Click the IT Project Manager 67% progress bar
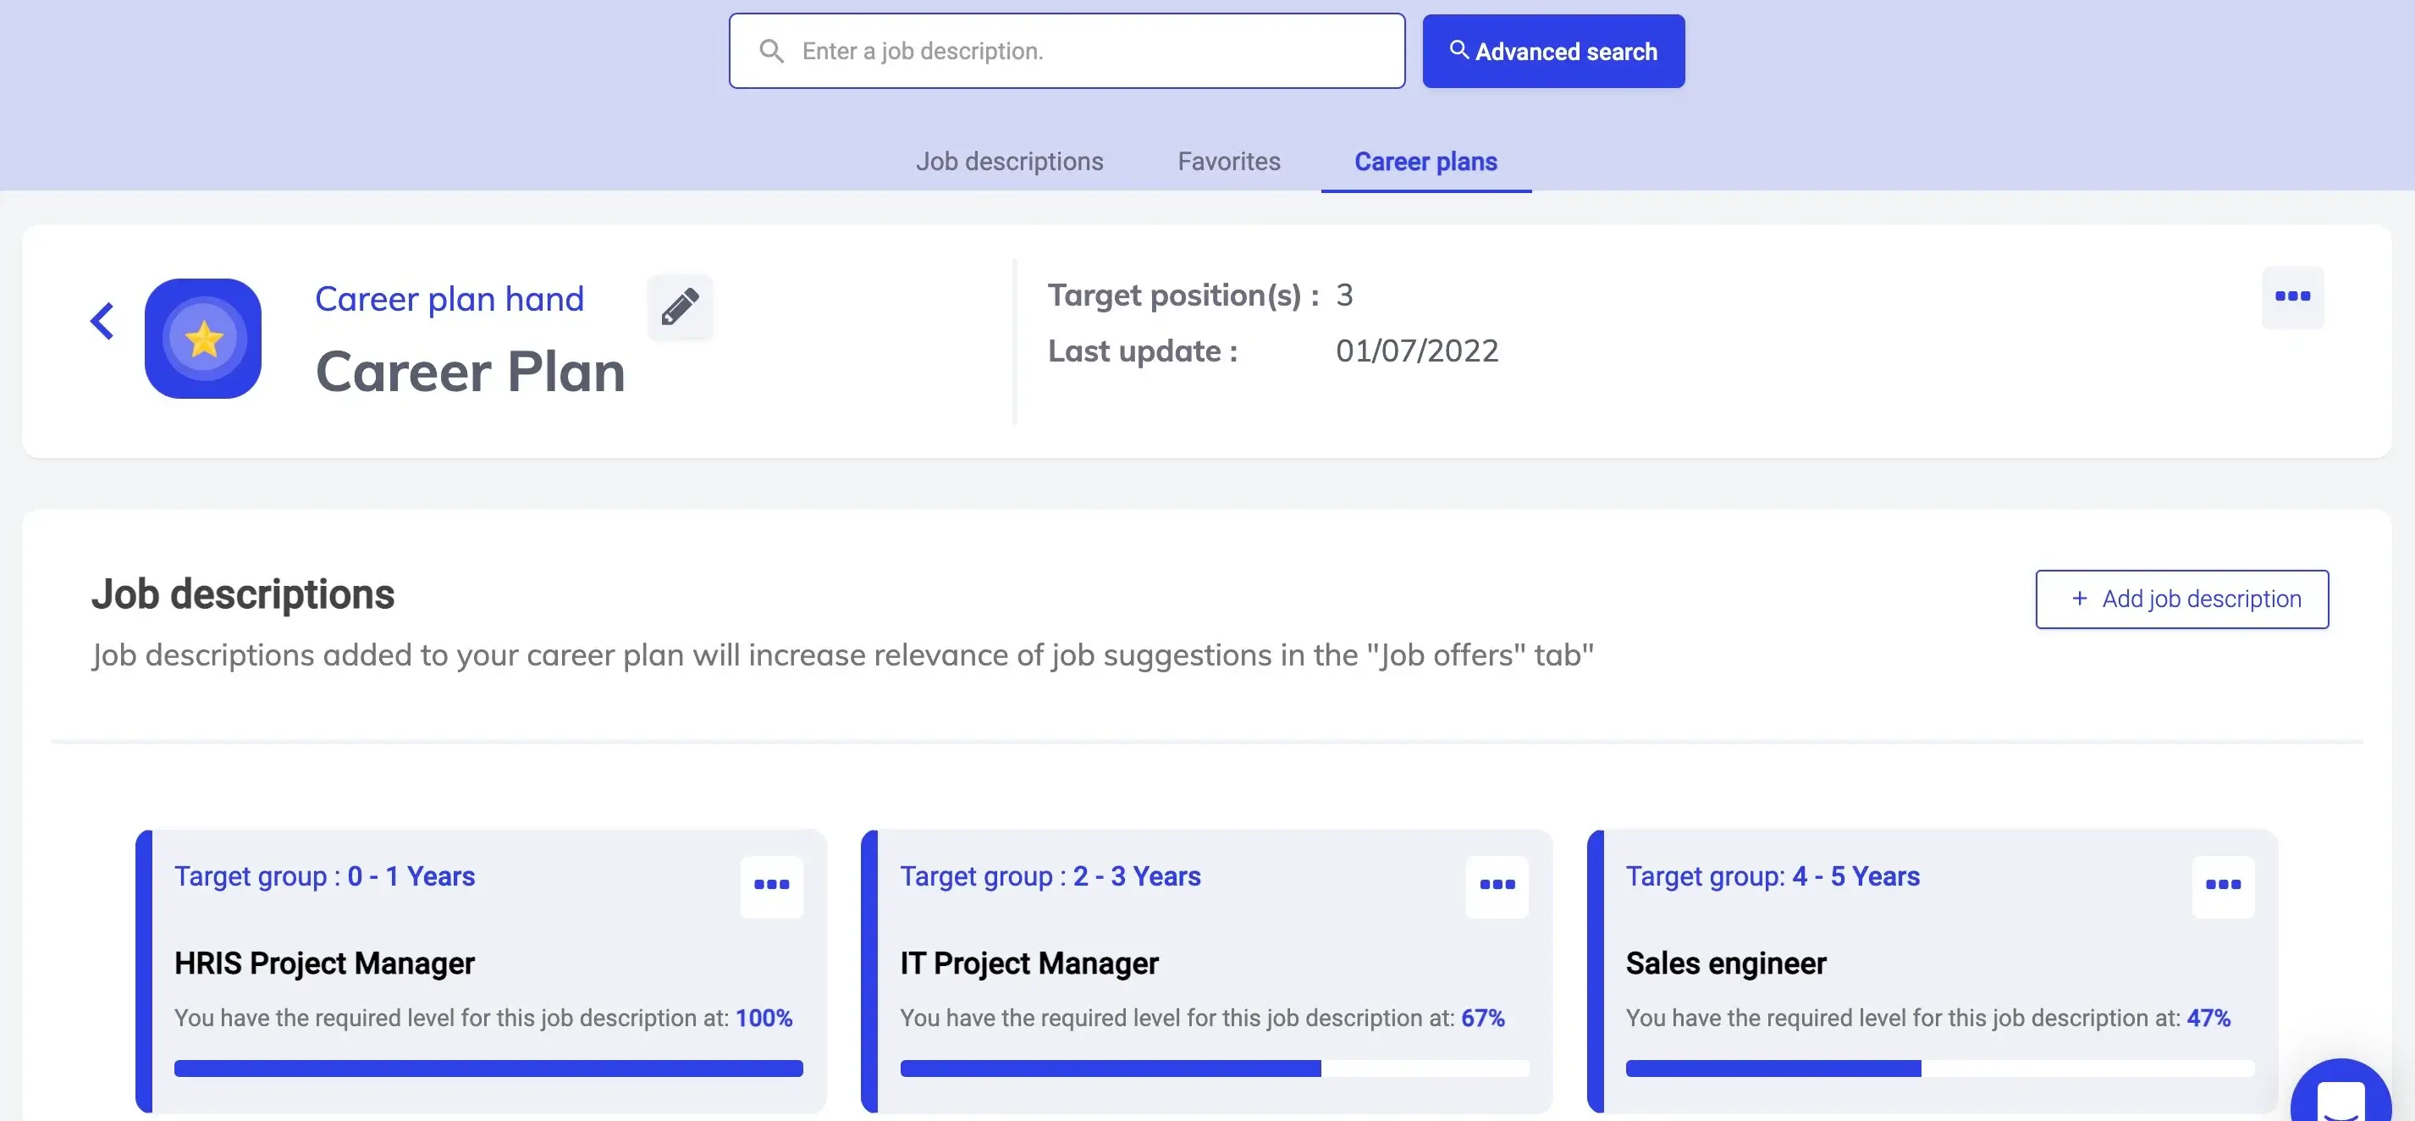The width and height of the screenshot is (2415, 1121). [1214, 1069]
